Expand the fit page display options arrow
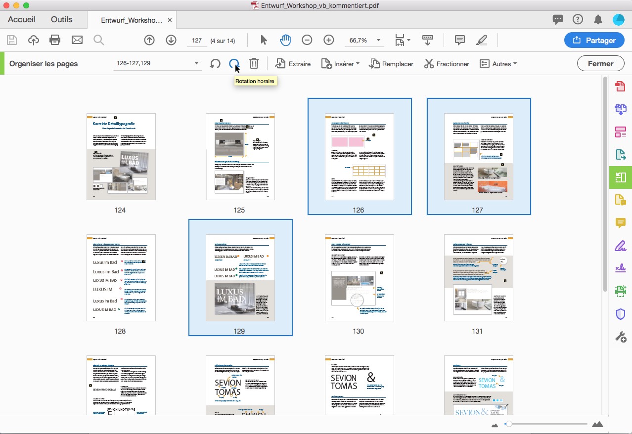This screenshot has width=632, height=434. pos(408,41)
